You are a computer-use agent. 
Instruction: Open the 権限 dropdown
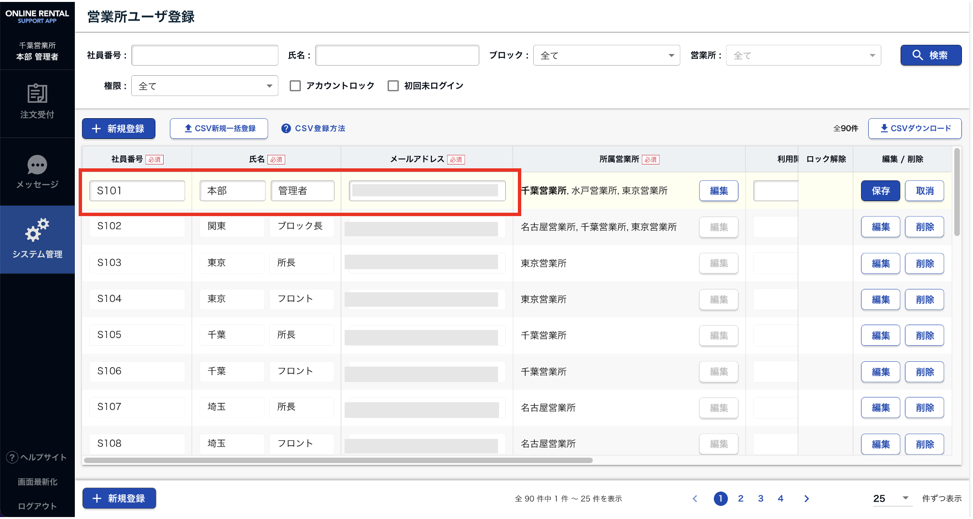205,86
